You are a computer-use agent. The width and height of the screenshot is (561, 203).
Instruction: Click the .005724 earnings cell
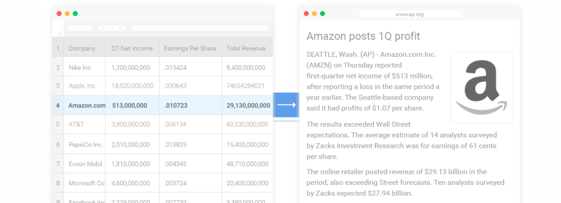click(190, 183)
